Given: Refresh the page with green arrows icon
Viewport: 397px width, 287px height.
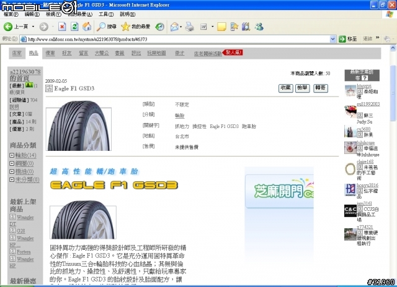Looking at the screenshot, I should (x=74, y=27).
